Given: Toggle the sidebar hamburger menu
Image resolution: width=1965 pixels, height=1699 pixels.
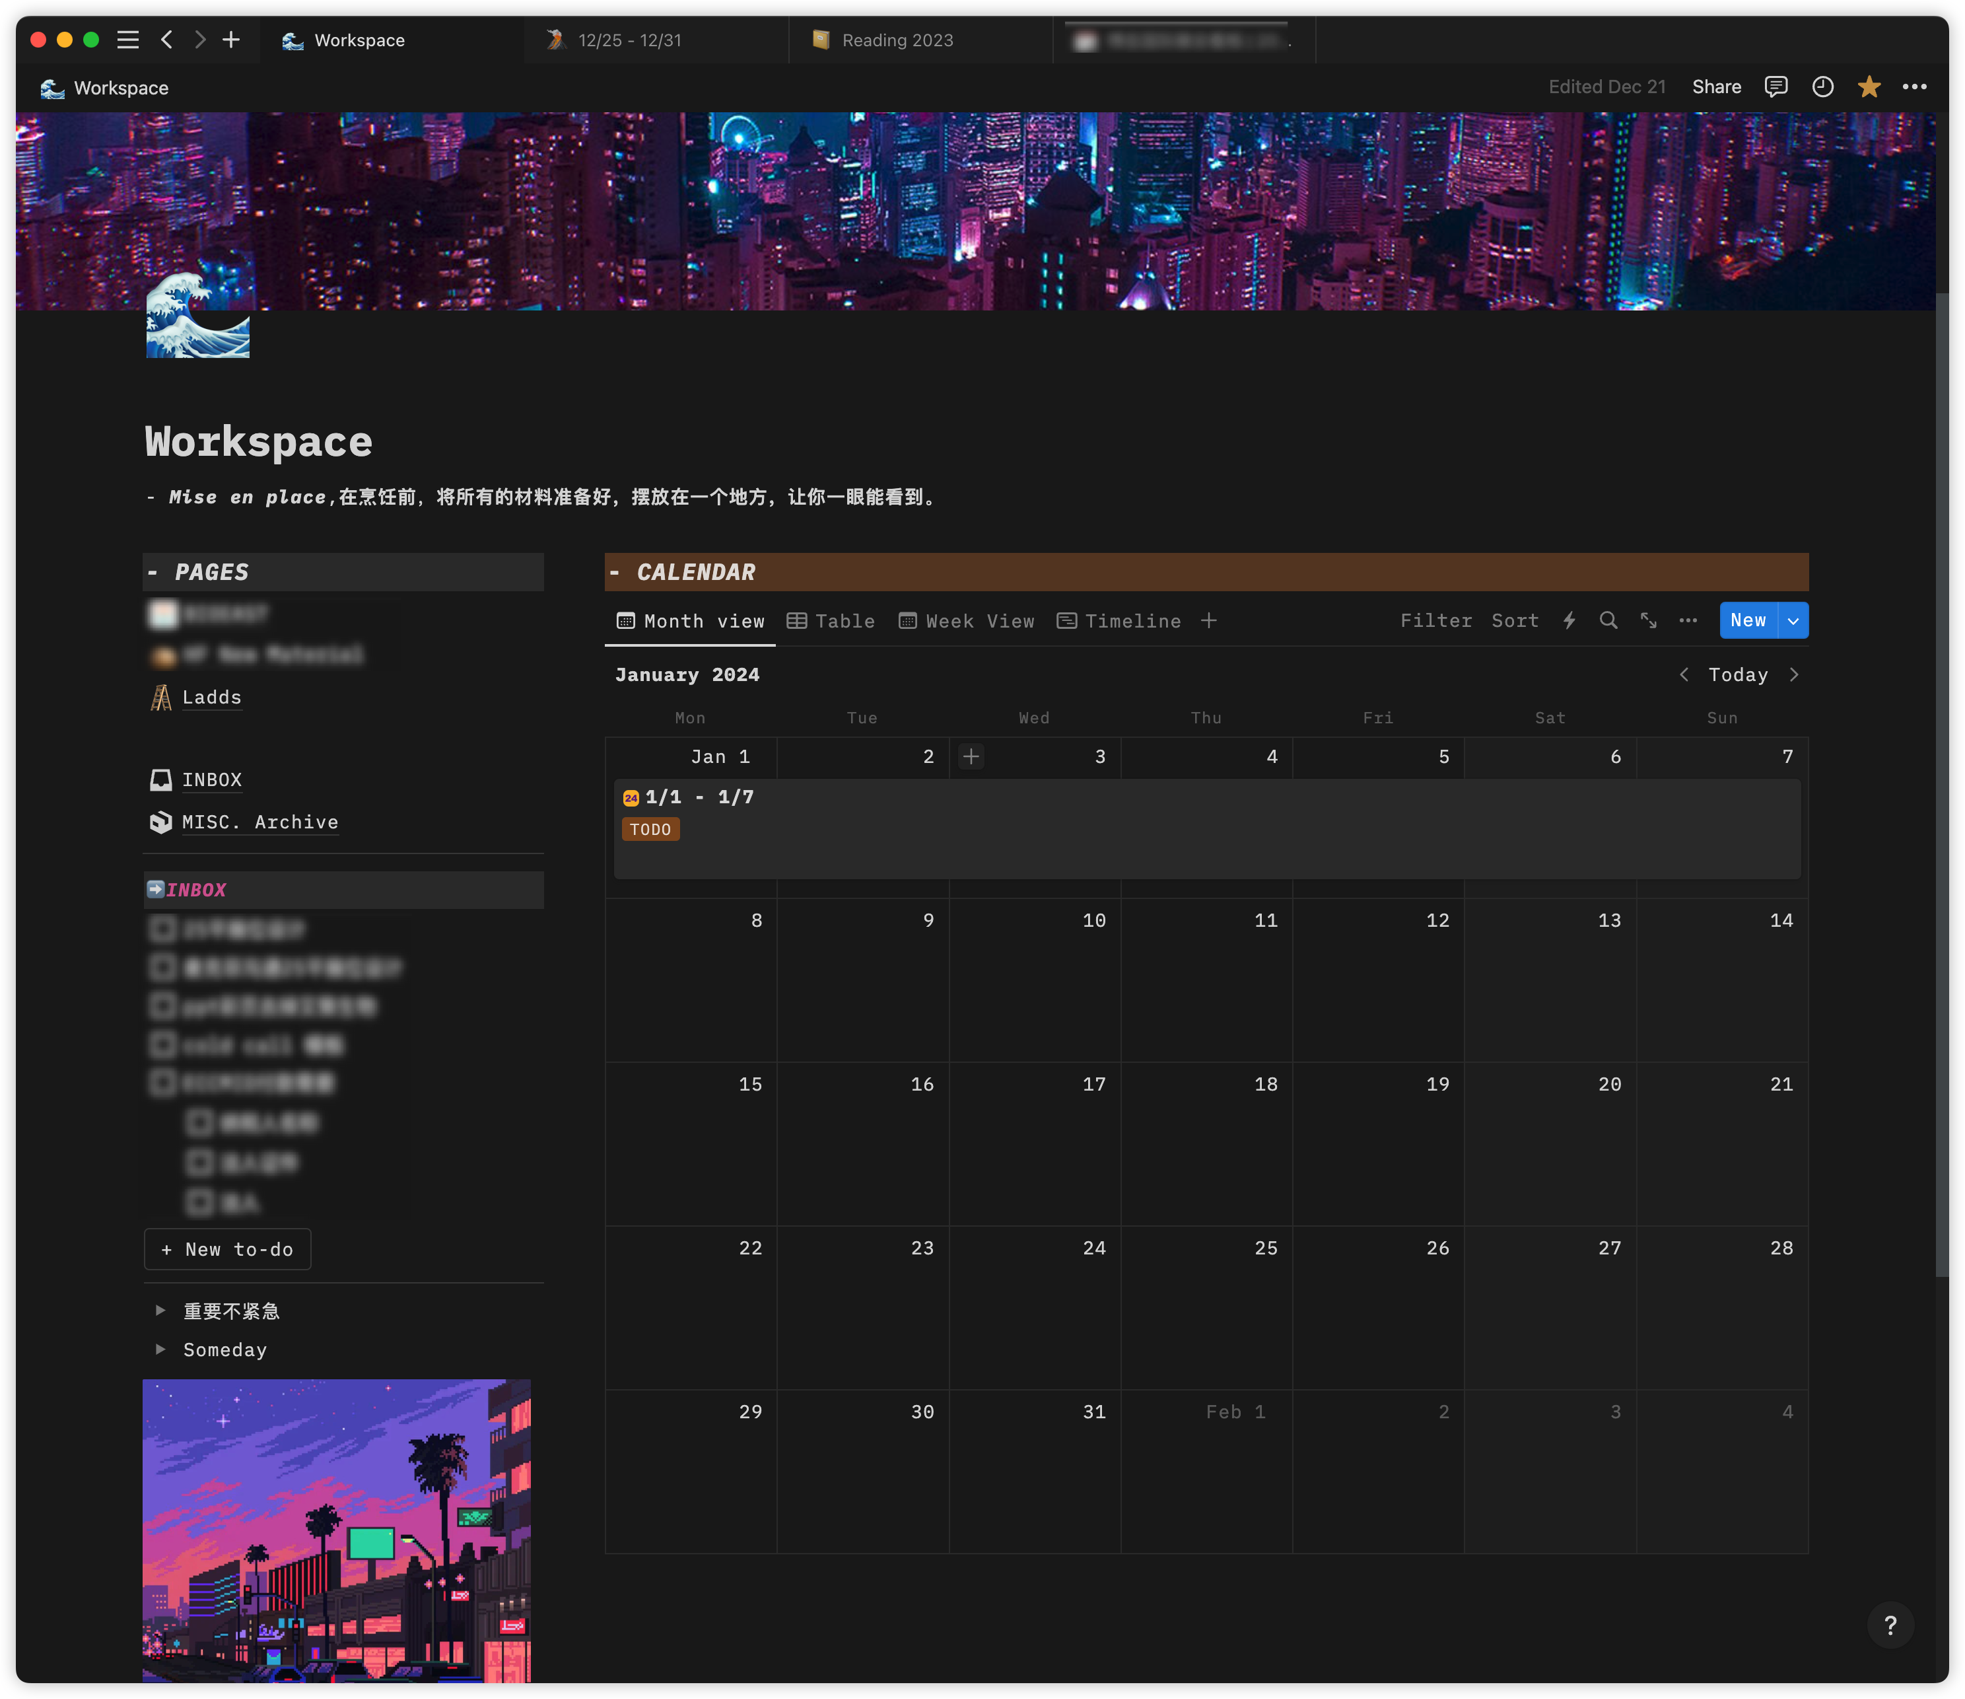Looking at the screenshot, I should [128, 40].
